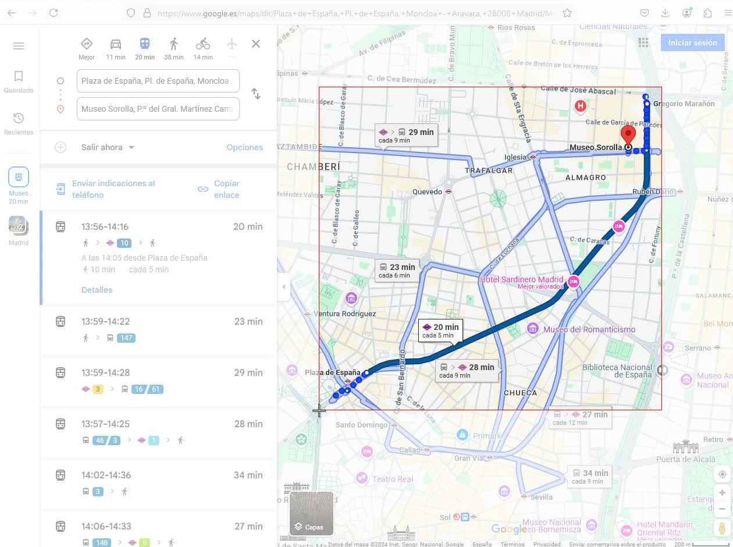733x547 pixels.
Task: Select public transit mode 20 min
Action: [x=145, y=49]
